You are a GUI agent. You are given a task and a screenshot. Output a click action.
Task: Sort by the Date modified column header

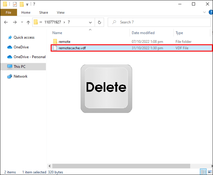tap(143, 33)
